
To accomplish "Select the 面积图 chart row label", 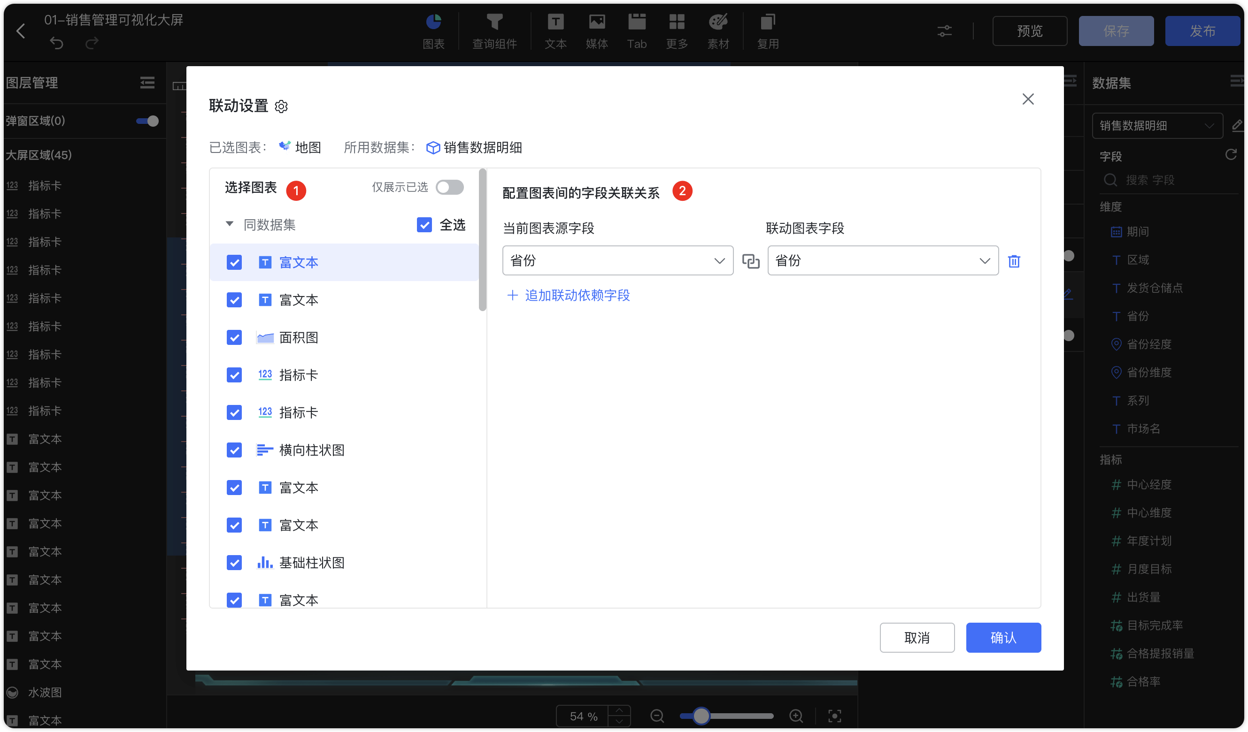I will (x=299, y=337).
